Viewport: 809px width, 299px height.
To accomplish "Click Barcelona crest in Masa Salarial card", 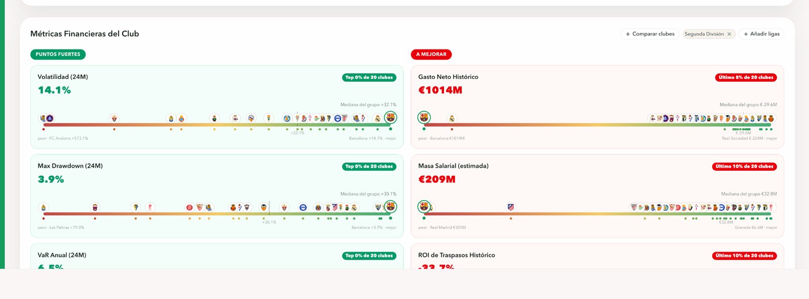I will [424, 207].
